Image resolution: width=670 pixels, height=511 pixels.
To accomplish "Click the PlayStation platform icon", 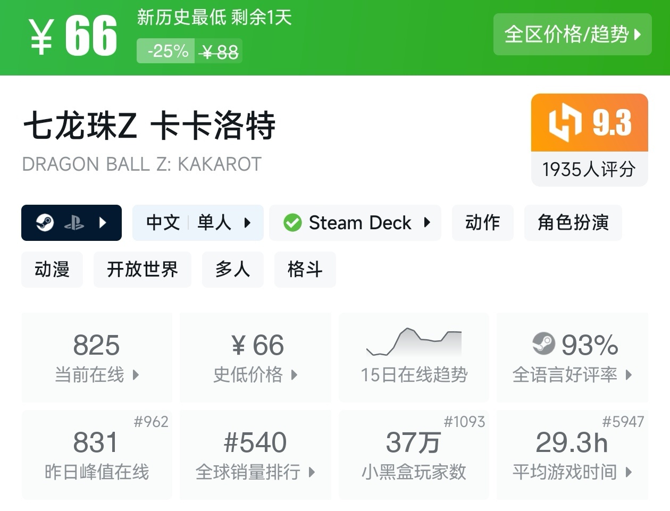I will 74,223.
